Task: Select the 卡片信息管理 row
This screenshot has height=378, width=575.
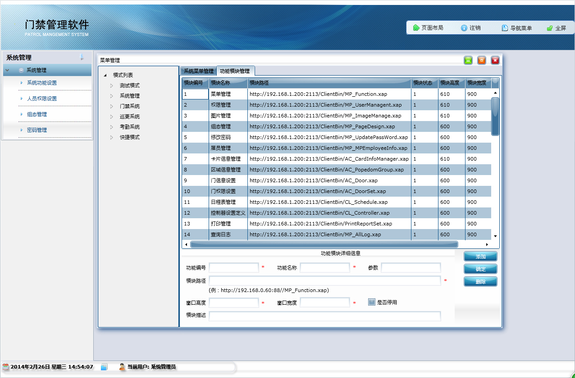Action: tap(337, 159)
